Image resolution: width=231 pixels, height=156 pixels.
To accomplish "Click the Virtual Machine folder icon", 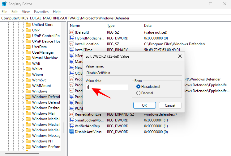I will (x=28, y=58).
